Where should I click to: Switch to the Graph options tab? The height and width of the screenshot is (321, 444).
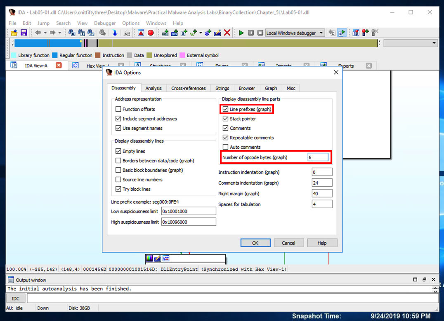click(271, 88)
